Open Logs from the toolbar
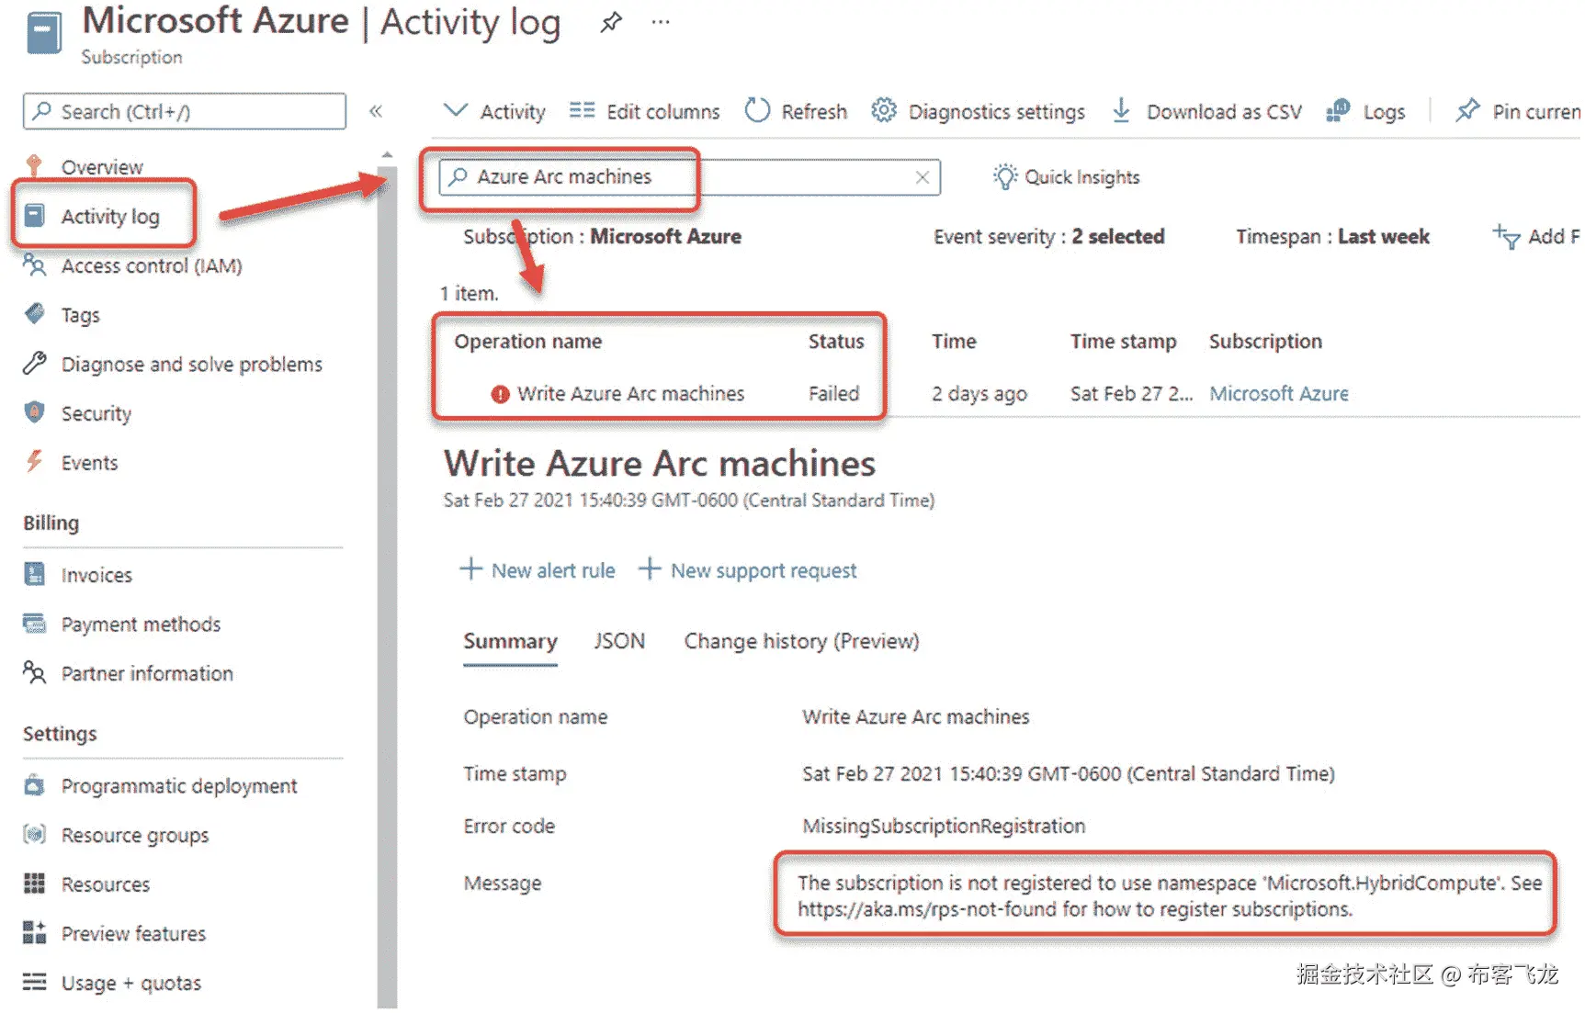This screenshot has width=1585, height=1013. pos(1366,111)
